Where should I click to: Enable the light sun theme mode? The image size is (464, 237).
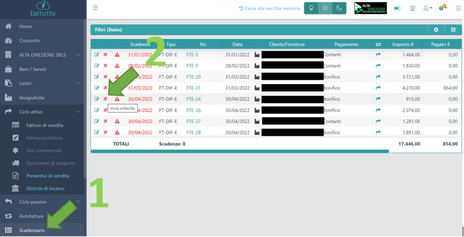tap(325, 8)
